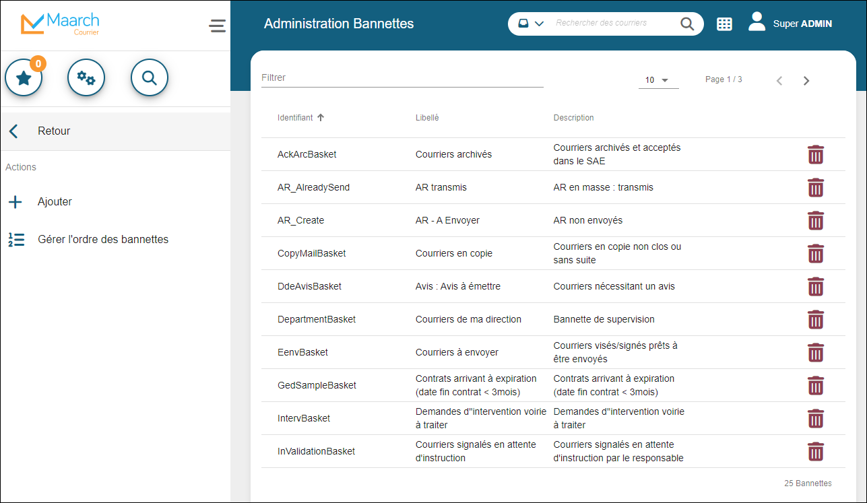Delete the AckArcBasket basket

(815, 155)
